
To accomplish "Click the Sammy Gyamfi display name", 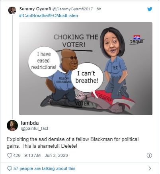I will pyautogui.click(x=35, y=9).
